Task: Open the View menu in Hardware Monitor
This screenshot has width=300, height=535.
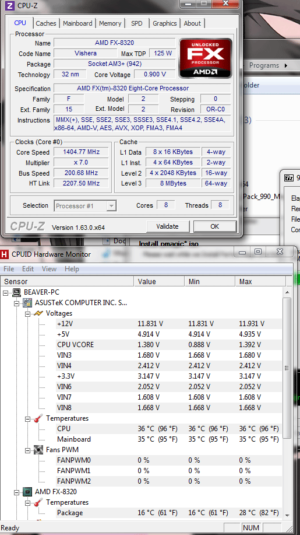Action: click(x=49, y=269)
